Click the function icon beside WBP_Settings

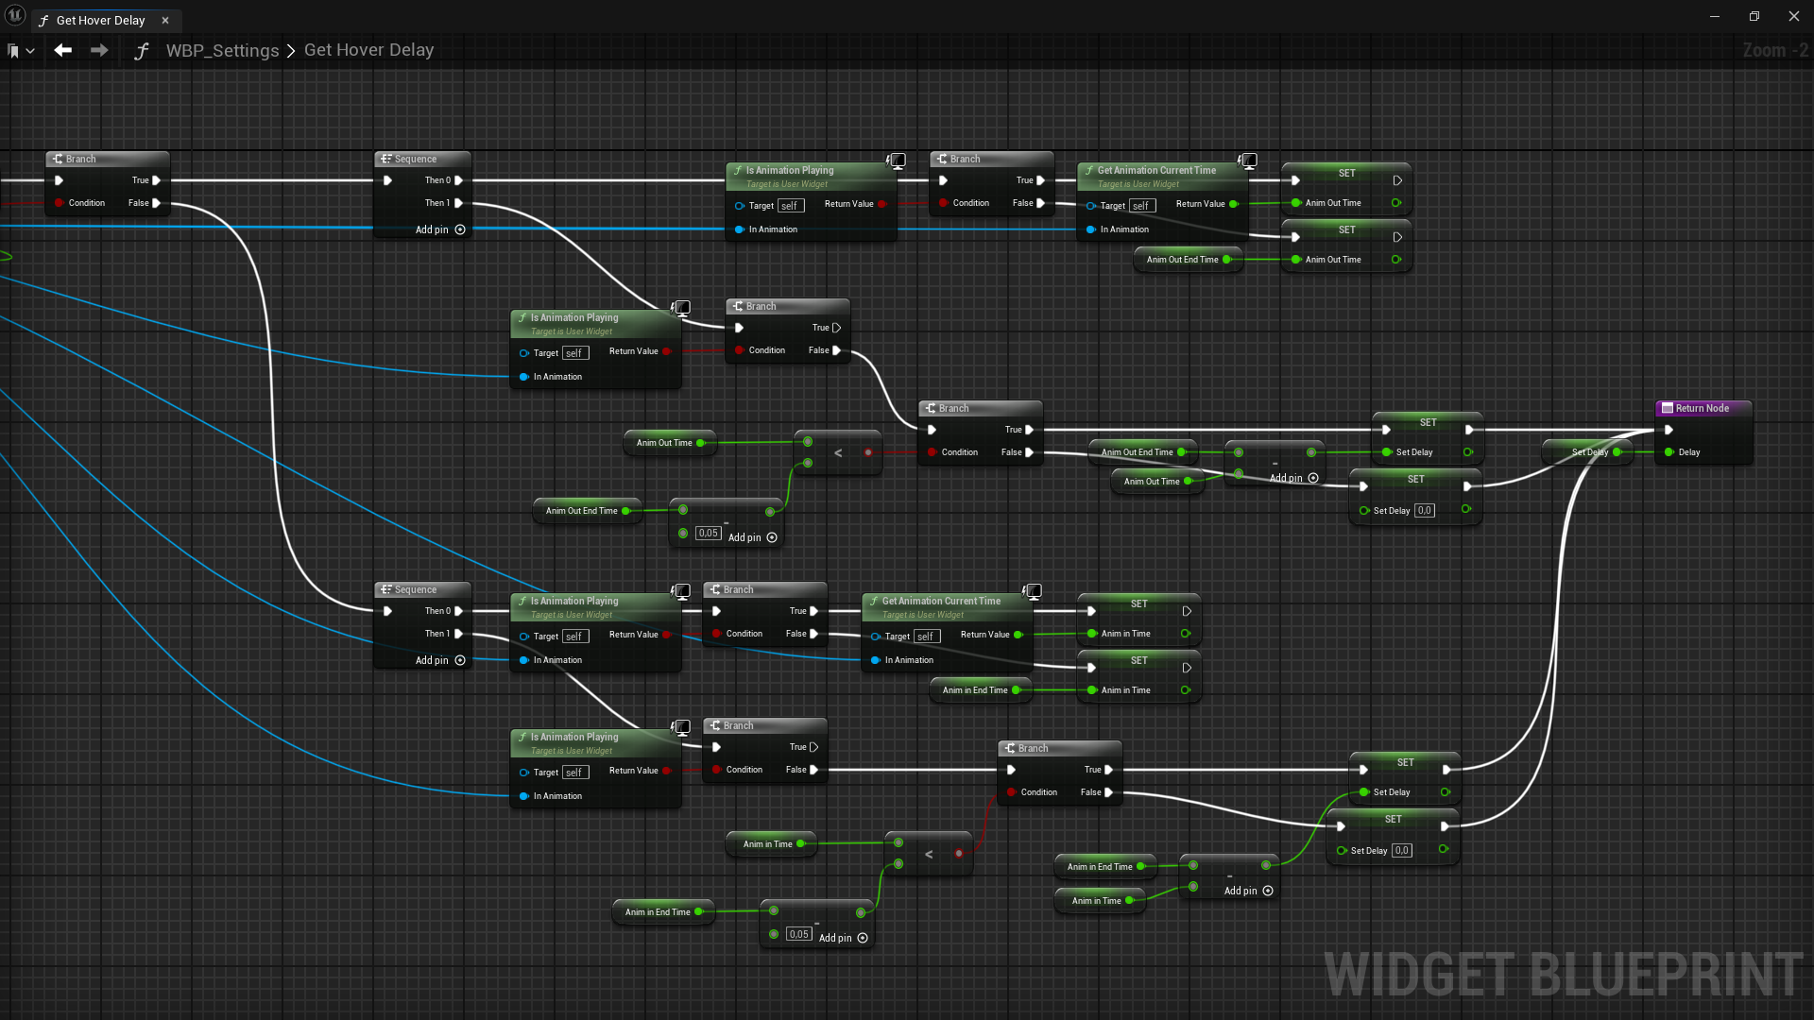[x=142, y=51]
